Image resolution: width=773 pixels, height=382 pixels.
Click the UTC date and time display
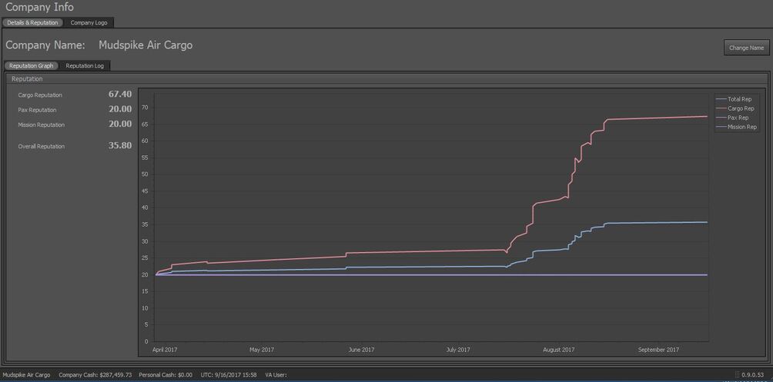[227, 375]
